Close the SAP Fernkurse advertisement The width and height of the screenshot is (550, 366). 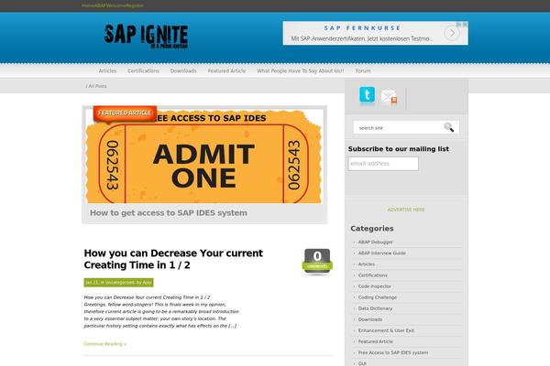[465, 25]
